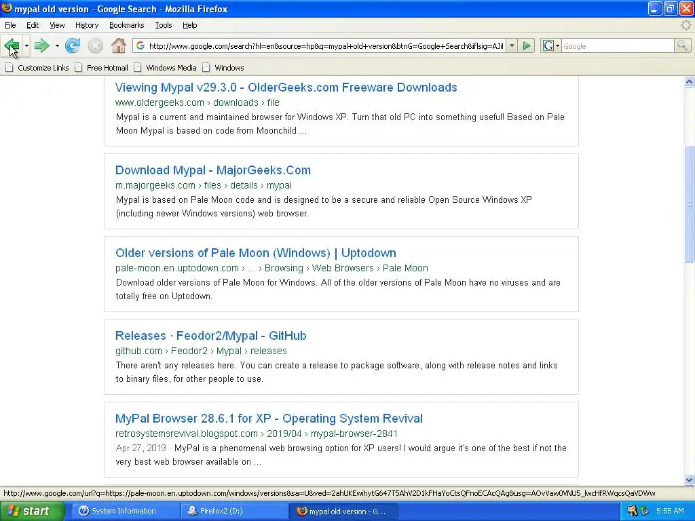Open the Bookmarks menu
This screenshot has height=521, width=695.
127,25
